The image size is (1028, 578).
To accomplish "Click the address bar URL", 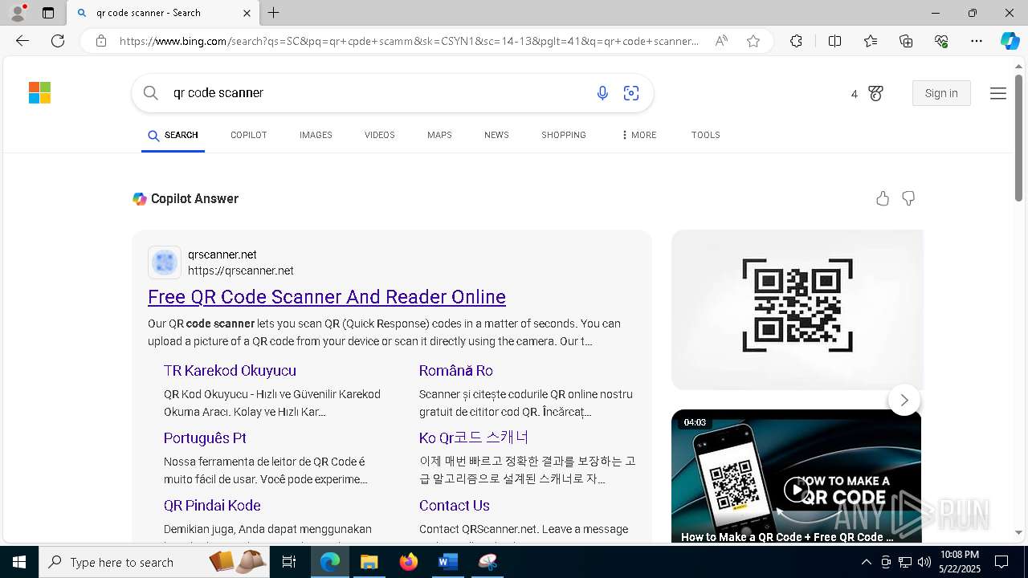I will click(x=410, y=41).
